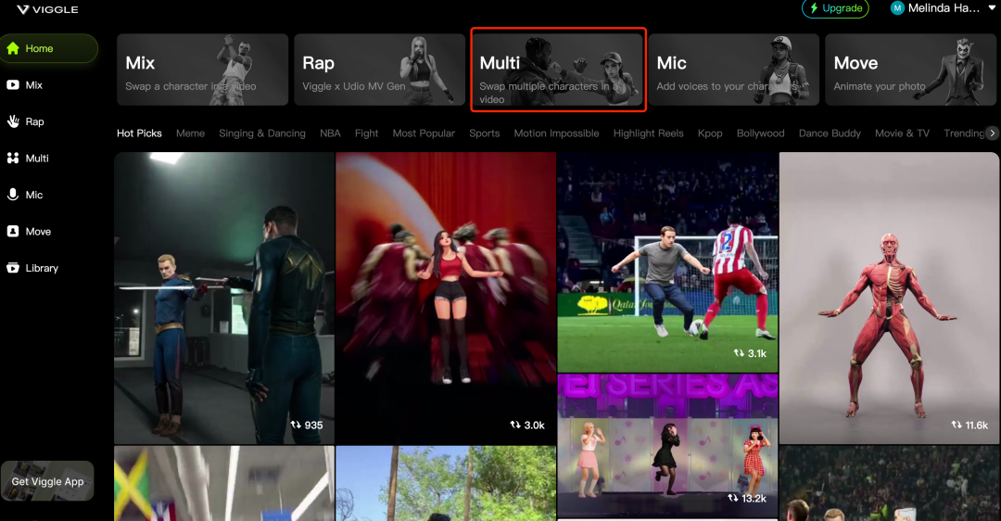
Task: Click the M profile avatar
Action: click(x=897, y=8)
